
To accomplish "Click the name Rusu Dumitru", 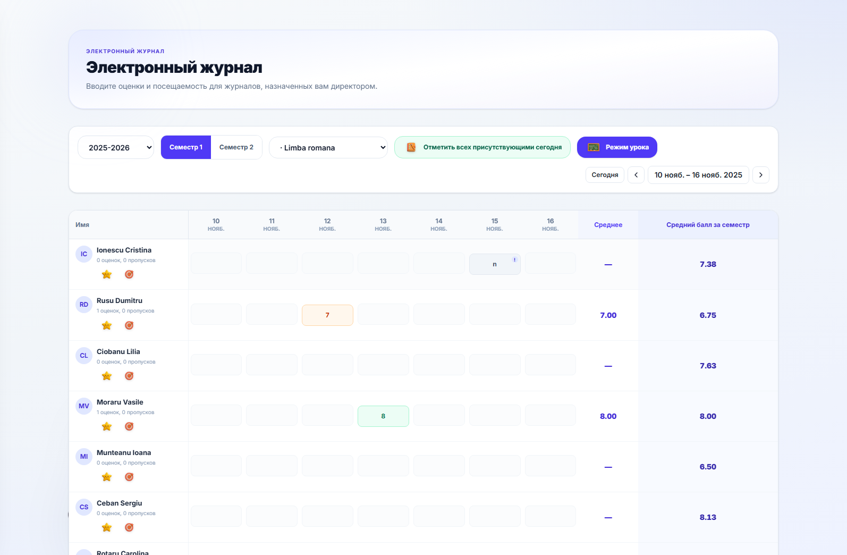I will click(120, 301).
